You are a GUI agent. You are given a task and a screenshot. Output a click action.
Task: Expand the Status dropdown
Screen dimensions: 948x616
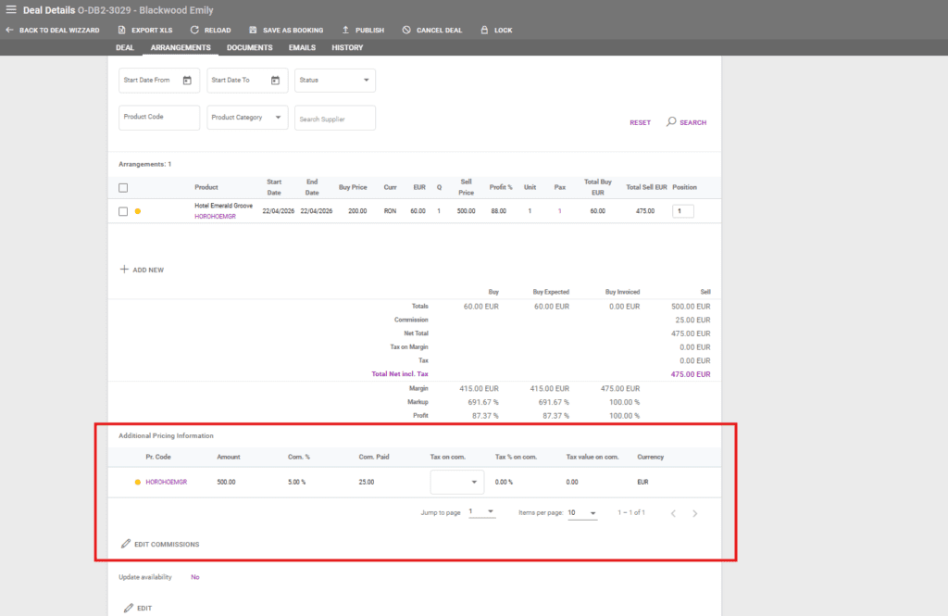tap(367, 81)
